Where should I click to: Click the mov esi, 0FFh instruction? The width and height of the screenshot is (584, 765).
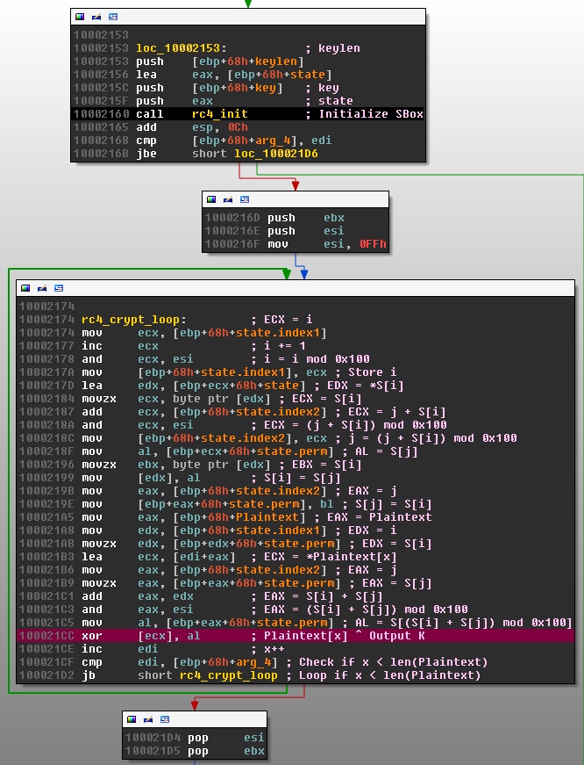[327, 244]
